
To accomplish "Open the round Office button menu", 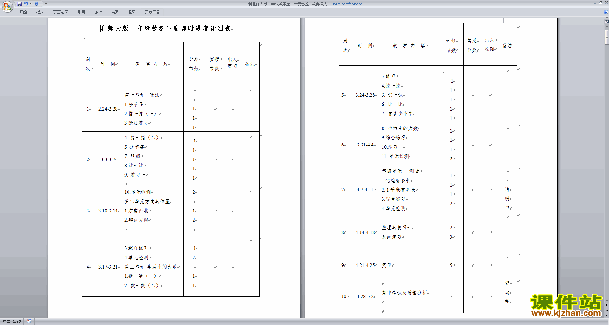I will [7, 6].
